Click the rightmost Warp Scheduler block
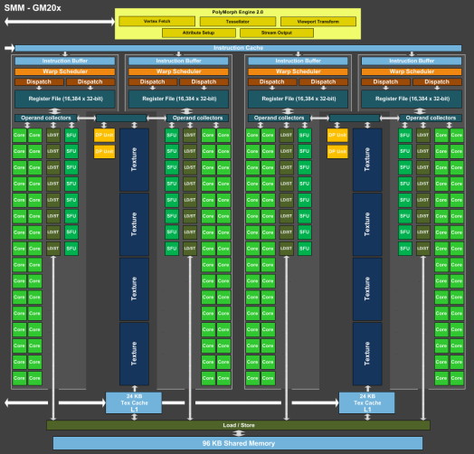Screen dimensions: 474x454 click(412, 71)
